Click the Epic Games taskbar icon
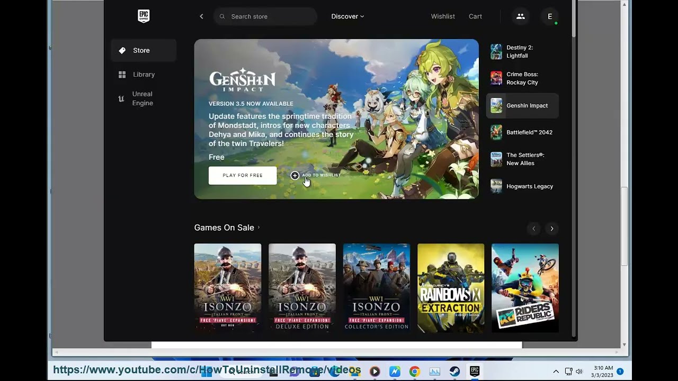Image resolution: width=678 pixels, height=381 pixels. pos(475,371)
